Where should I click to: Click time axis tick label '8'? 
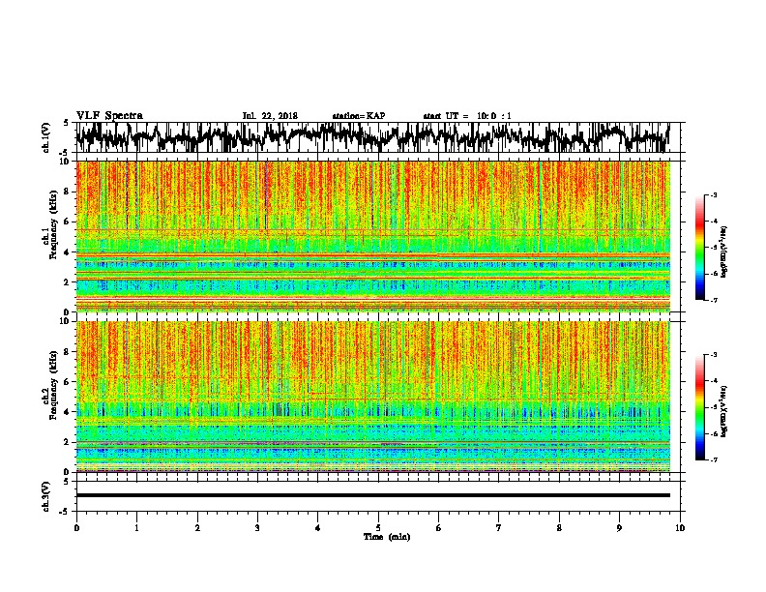pos(559,528)
